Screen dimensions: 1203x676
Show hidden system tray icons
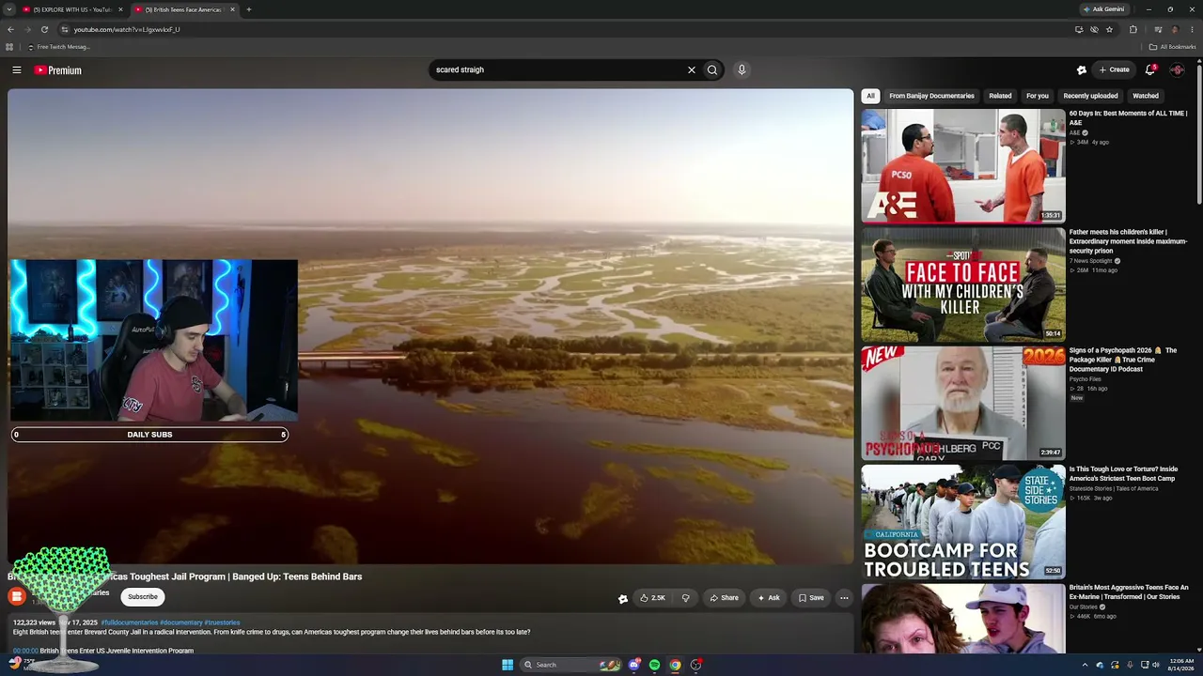pos(1085,665)
